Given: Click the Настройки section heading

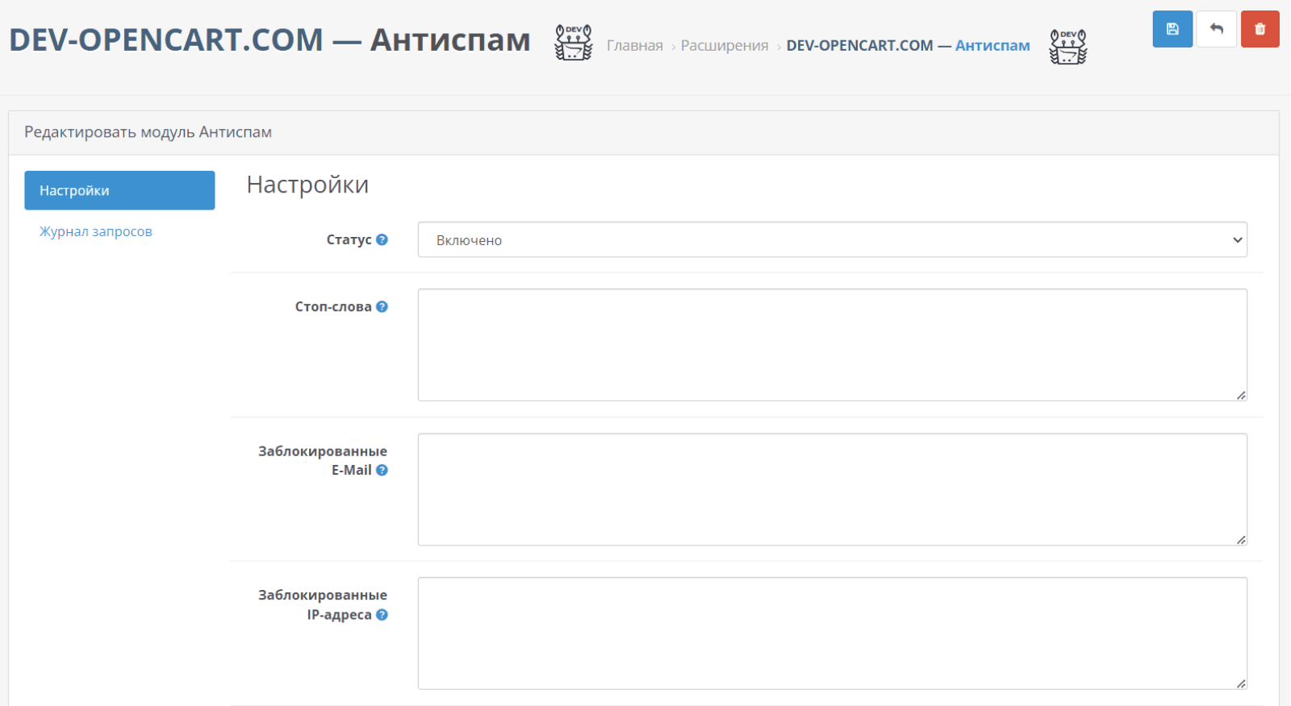Looking at the screenshot, I should [307, 185].
